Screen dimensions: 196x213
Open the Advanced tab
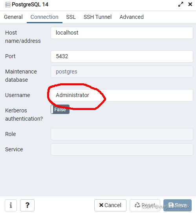[x=132, y=17]
